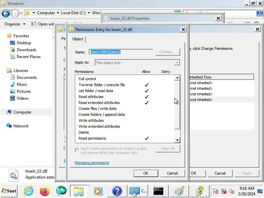Screen dimensions: 264x198
Task: Click the permissions list scrollbar thumb
Action: point(177,105)
